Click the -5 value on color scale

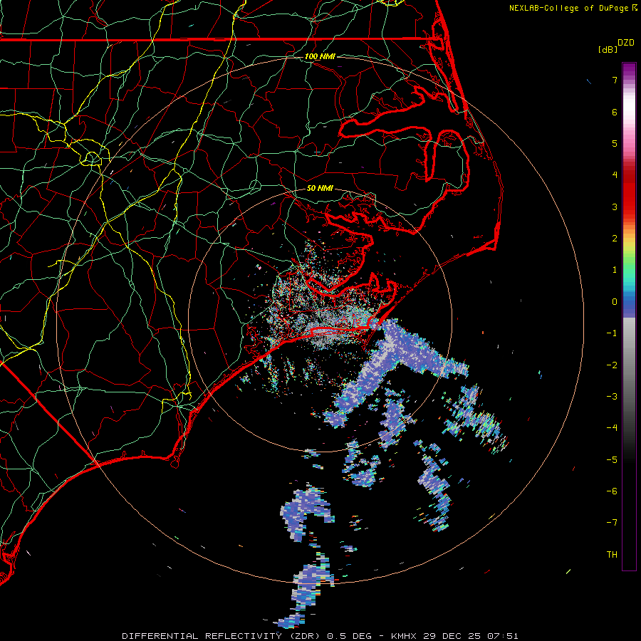(612, 460)
